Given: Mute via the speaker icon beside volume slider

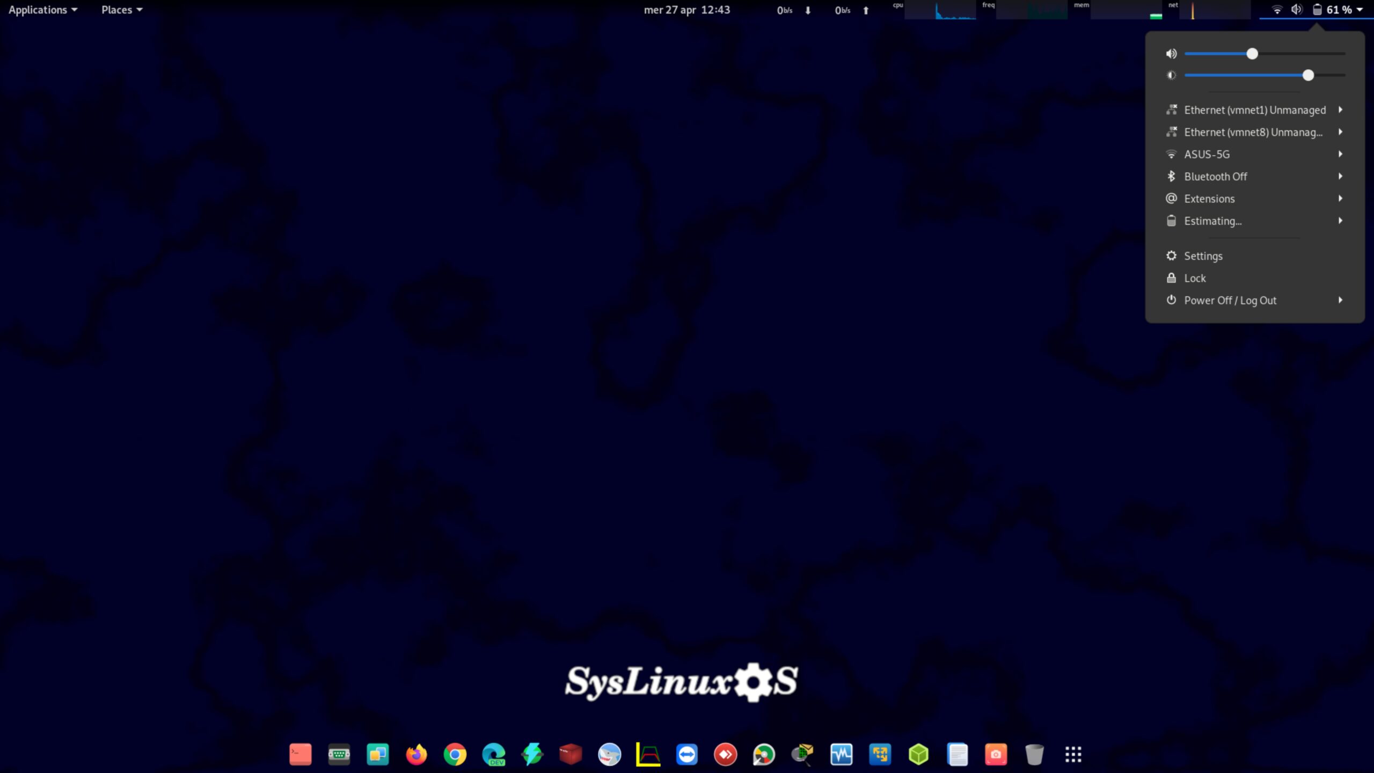Looking at the screenshot, I should point(1171,54).
